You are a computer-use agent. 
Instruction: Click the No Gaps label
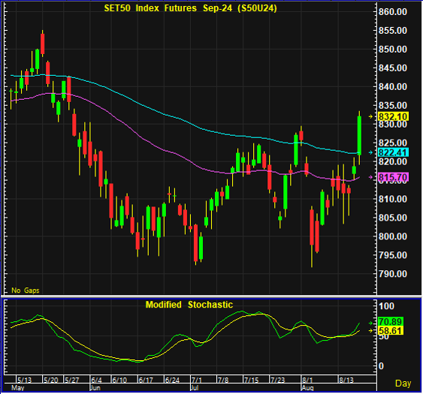pyautogui.click(x=26, y=290)
